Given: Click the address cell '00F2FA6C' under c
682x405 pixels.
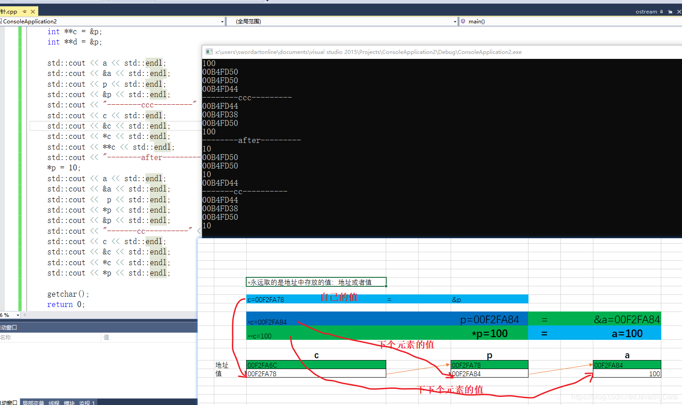Looking at the screenshot, I should point(316,365).
